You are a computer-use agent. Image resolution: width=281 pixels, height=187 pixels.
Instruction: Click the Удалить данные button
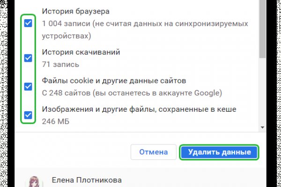click(x=219, y=152)
